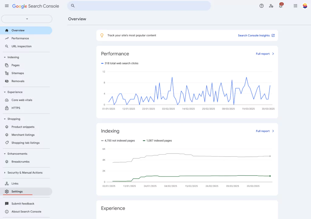Click the 1,087 indexed pages green legend
This screenshot has height=219, width=311.
[157, 141]
